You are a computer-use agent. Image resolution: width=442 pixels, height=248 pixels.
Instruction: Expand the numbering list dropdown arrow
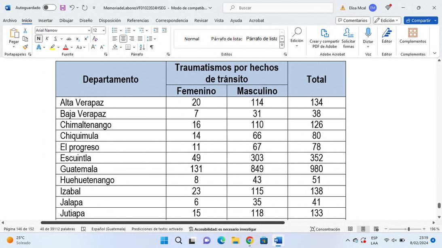[134, 30]
